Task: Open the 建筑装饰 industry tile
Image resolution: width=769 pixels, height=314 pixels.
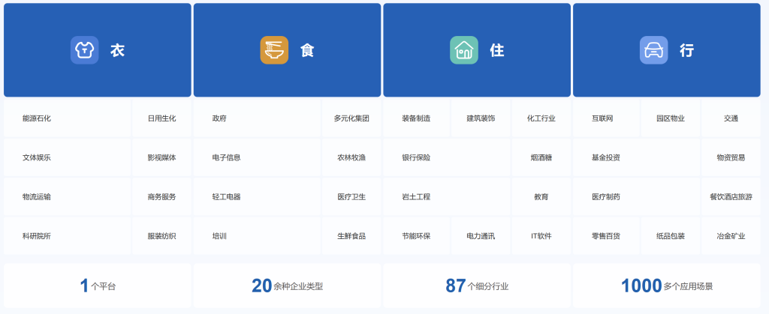Action: [481, 118]
